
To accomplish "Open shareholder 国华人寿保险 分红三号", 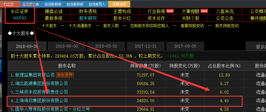I will [50, 109].
